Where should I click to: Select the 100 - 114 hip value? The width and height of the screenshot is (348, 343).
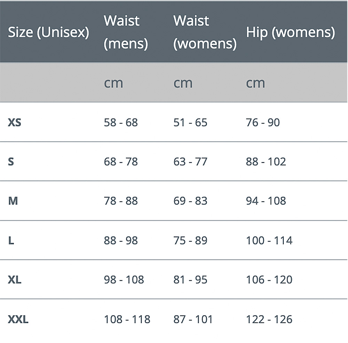(269, 240)
